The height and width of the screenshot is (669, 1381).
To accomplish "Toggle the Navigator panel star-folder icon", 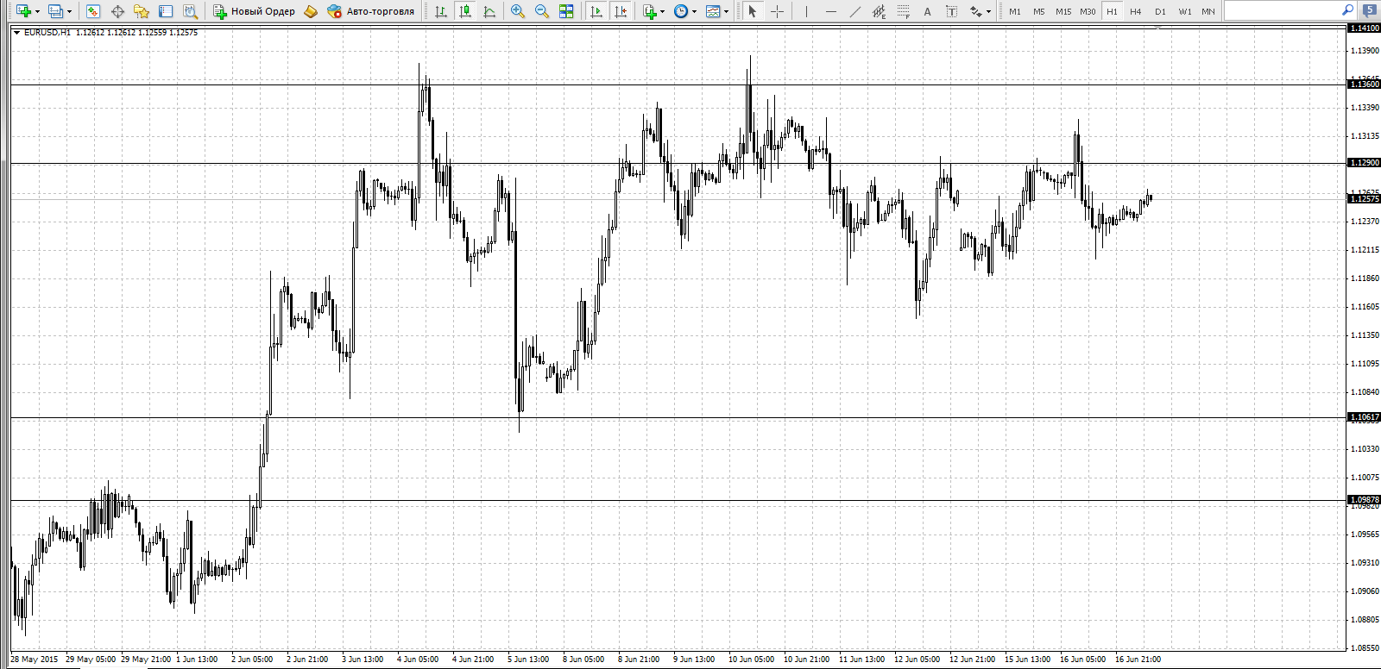I will (142, 11).
